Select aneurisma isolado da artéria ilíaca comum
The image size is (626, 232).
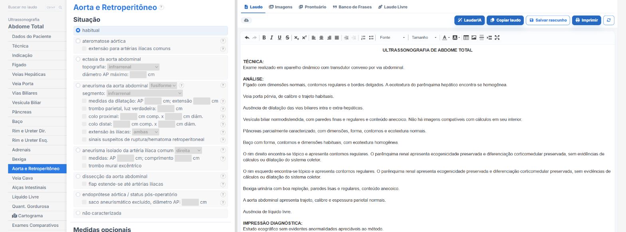click(x=78, y=151)
